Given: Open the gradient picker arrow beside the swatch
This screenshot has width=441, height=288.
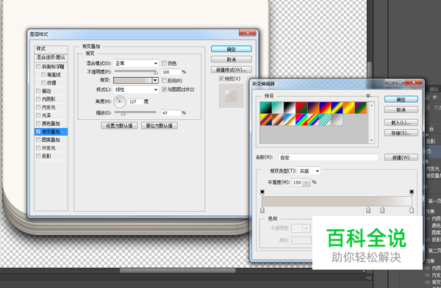Looking at the screenshot, I should tap(155, 80).
